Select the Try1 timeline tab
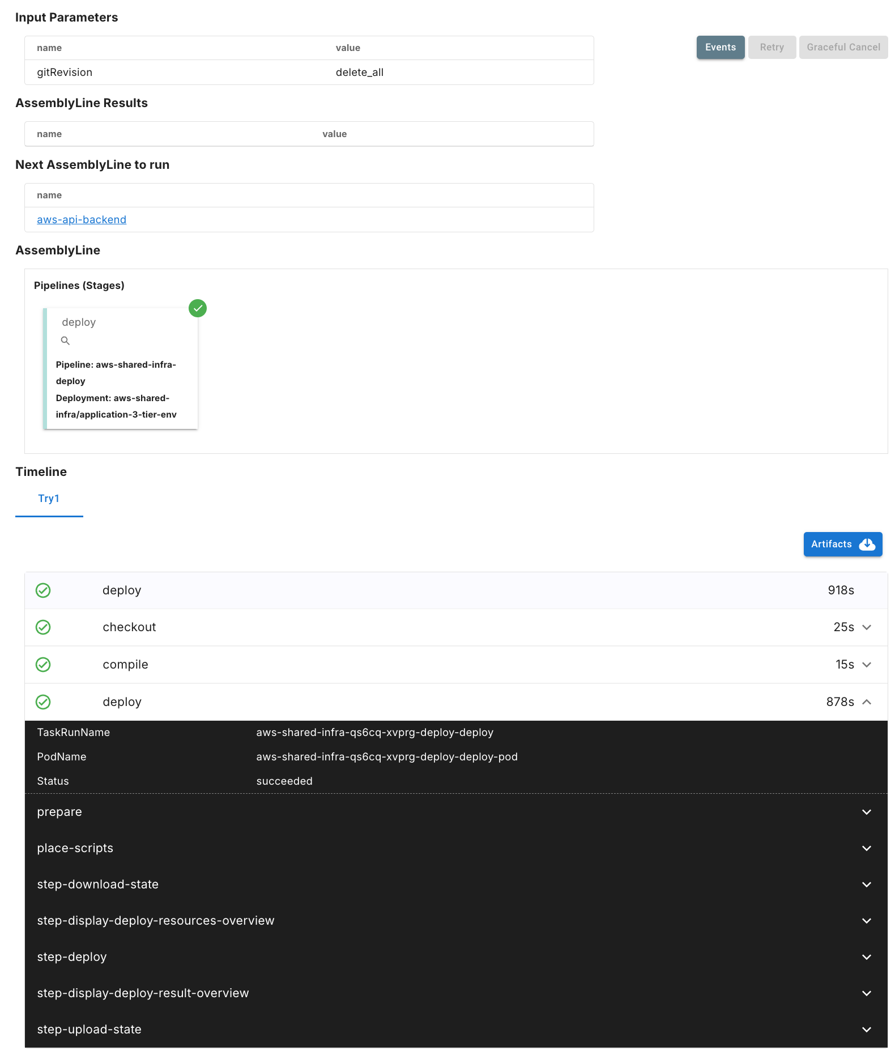 click(49, 499)
